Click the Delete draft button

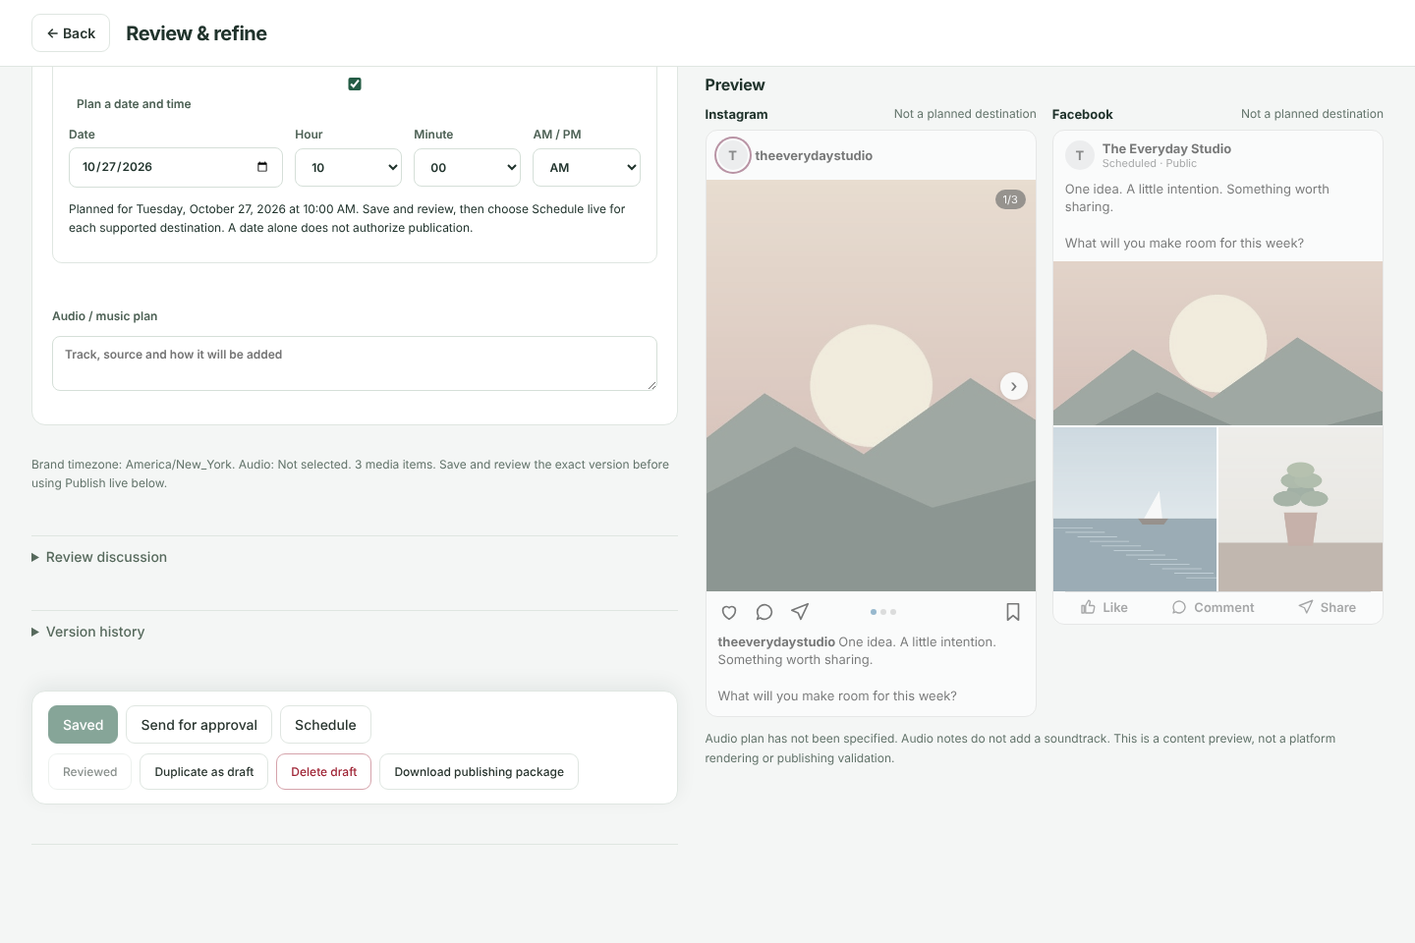coord(324,772)
